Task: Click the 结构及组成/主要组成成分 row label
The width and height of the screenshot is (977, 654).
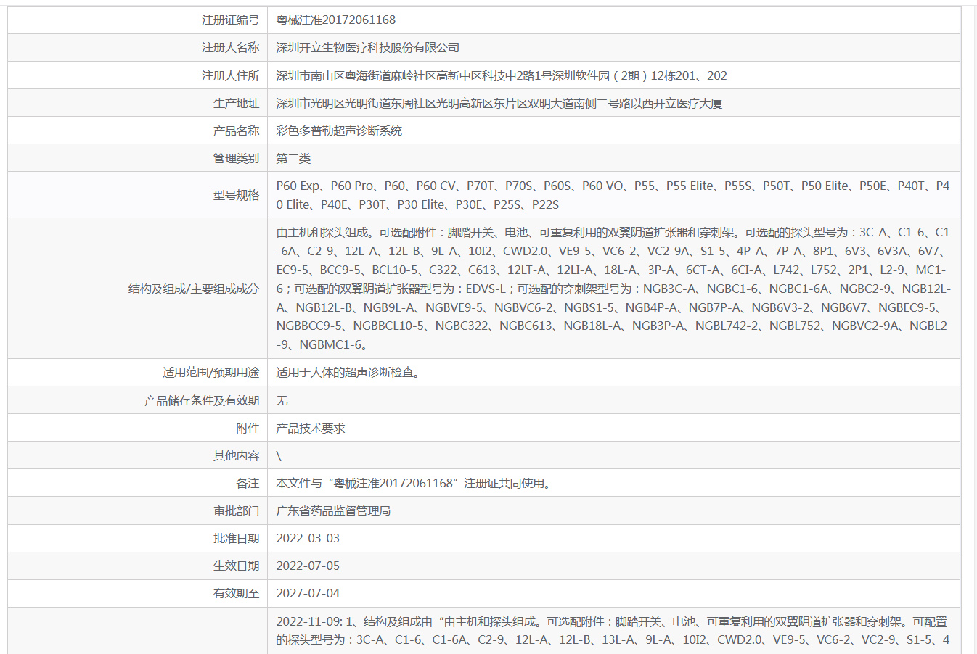Action: click(194, 289)
